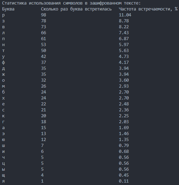
Task: Click the count value 50
Action: [43, 51]
